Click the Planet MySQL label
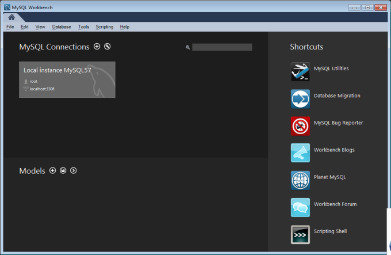The width and height of the screenshot is (391, 255). [x=329, y=177]
